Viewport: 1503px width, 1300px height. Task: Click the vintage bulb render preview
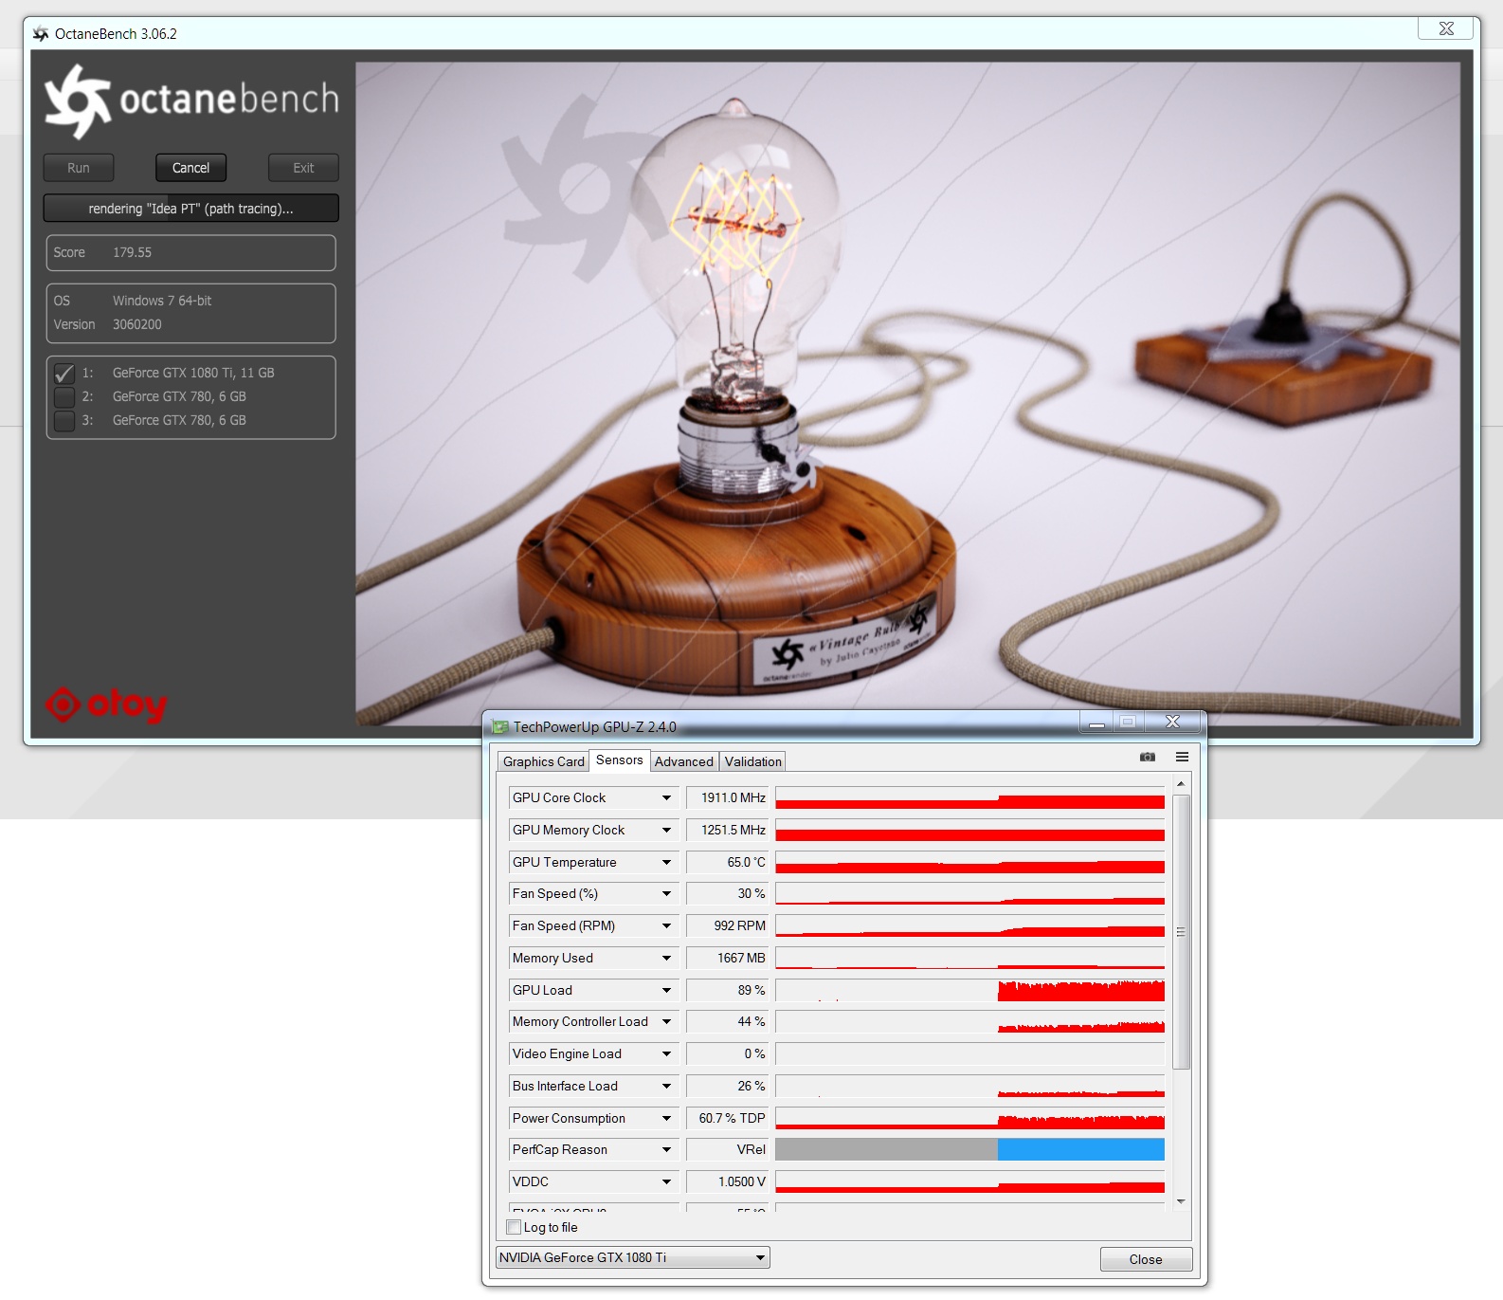pos(908,394)
